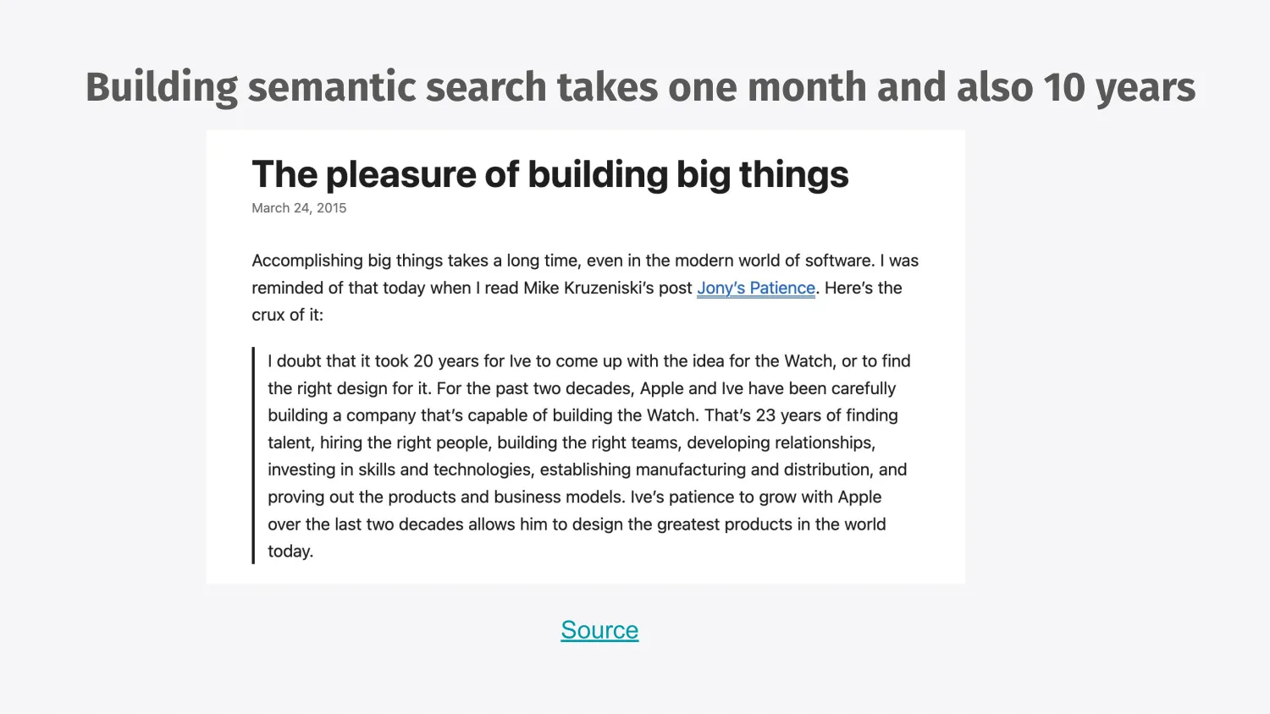Screen dimensions: 1270x714
Task: Click the final word "today." of the quote
Action: pyautogui.click(x=290, y=552)
